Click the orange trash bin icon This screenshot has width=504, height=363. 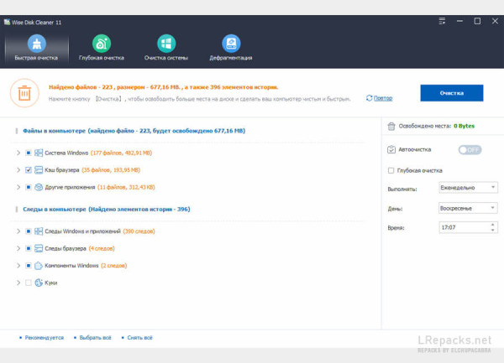[x=24, y=93]
